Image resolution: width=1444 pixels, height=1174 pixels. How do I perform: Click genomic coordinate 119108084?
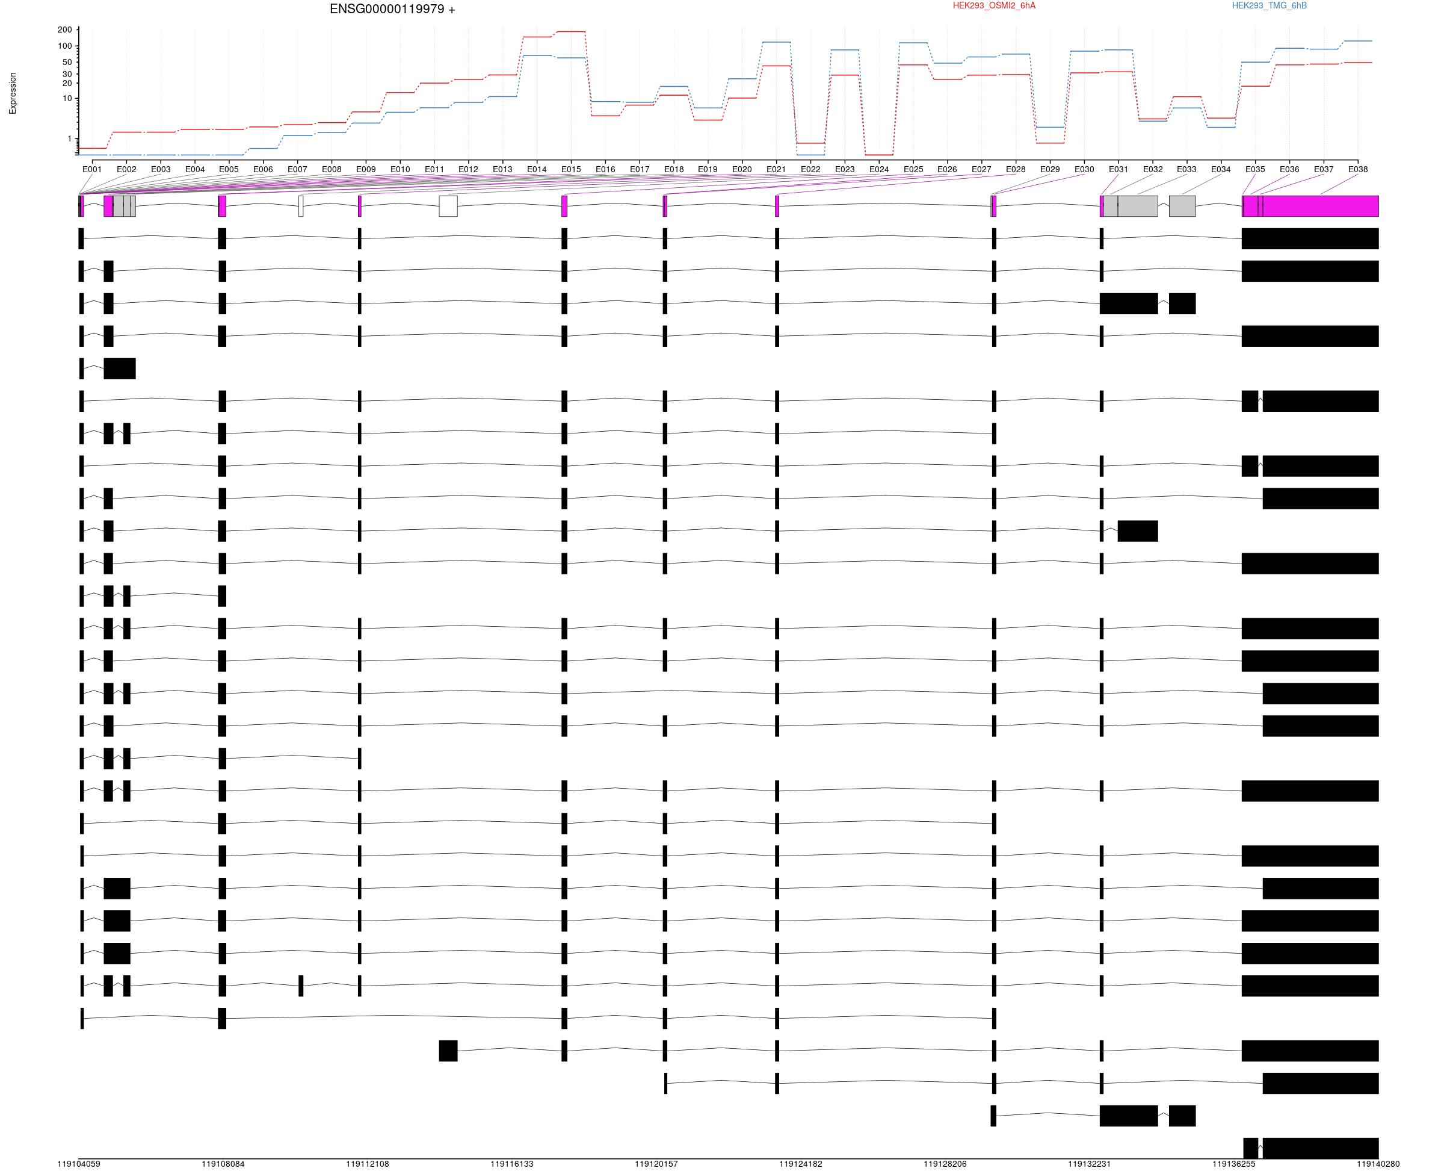tap(223, 1164)
